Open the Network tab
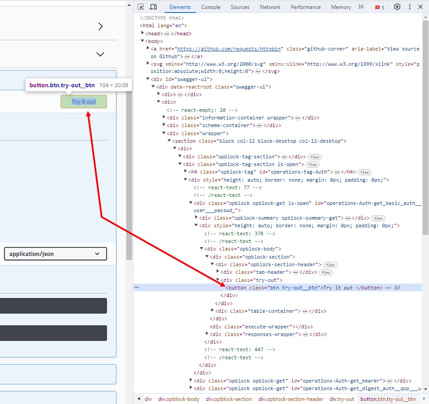The height and width of the screenshot is (404, 429). [x=270, y=7]
